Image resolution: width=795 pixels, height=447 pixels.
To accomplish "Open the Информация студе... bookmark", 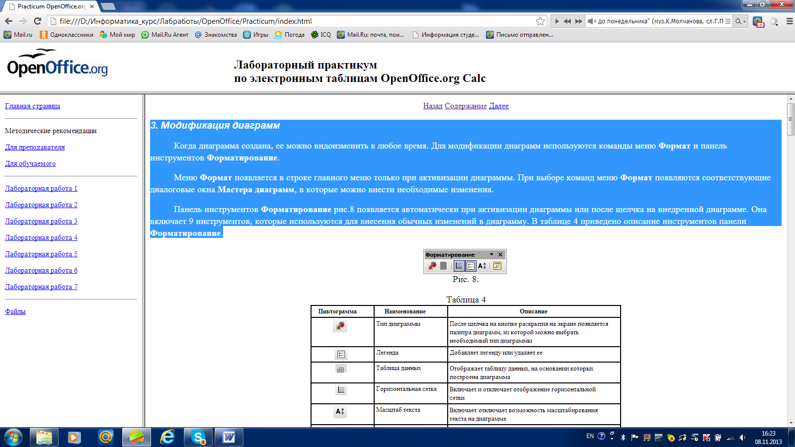I will click(446, 35).
